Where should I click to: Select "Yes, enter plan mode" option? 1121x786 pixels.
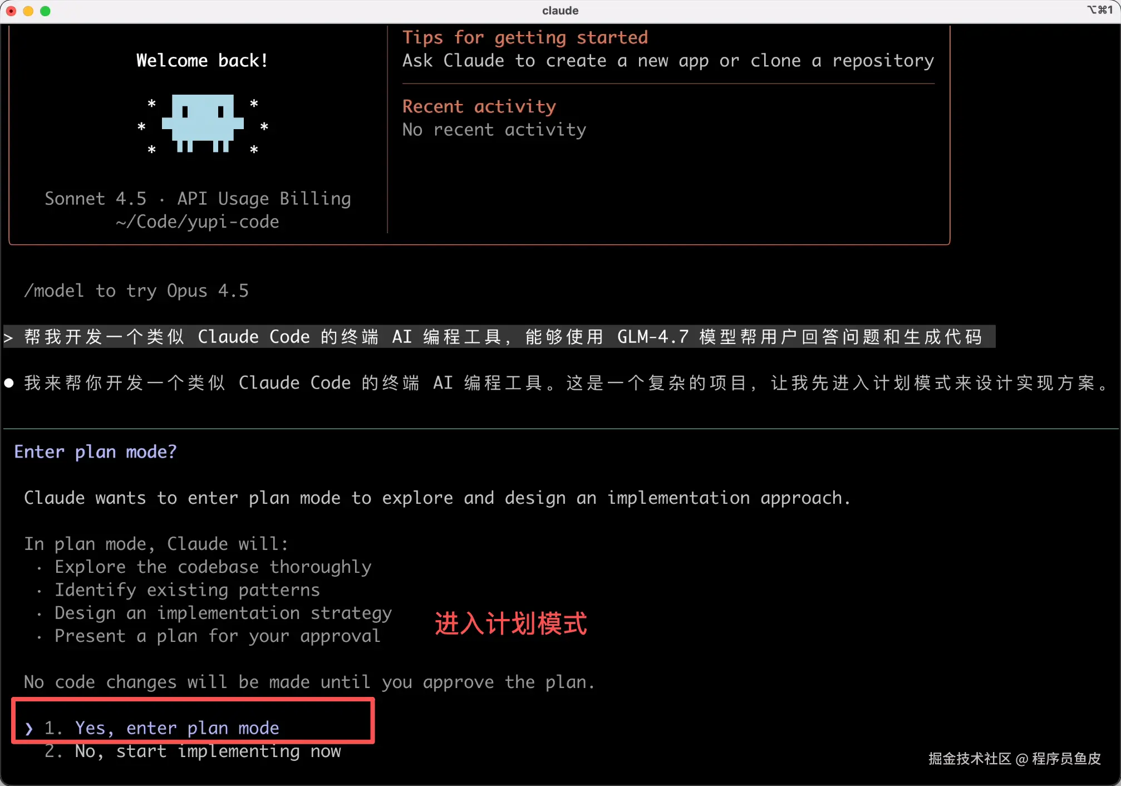pyautogui.click(x=177, y=728)
